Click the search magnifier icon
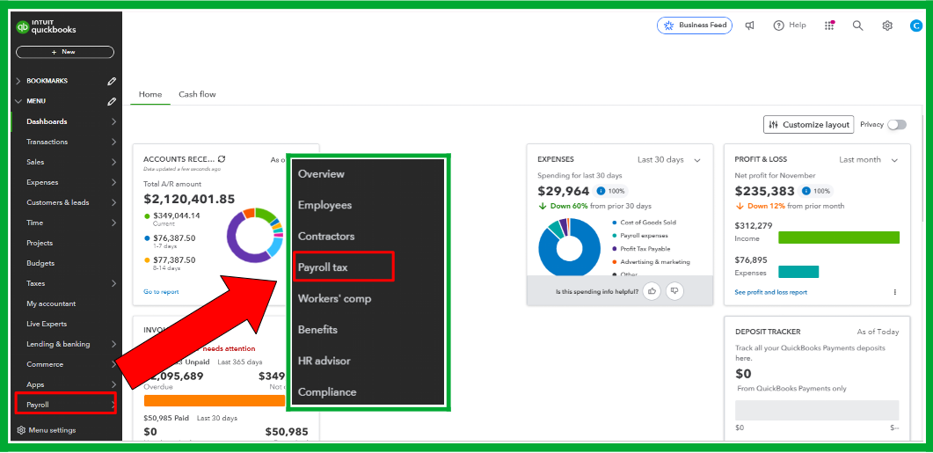 tap(857, 26)
